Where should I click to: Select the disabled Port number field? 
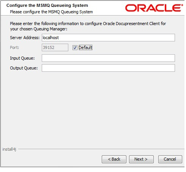click(x=55, y=47)
